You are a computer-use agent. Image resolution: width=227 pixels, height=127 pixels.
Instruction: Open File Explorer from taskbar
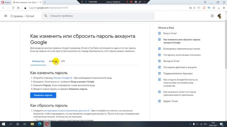32,124
